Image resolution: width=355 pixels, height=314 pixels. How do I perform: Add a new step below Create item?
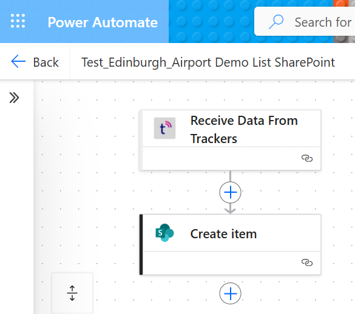pos(230,293)
